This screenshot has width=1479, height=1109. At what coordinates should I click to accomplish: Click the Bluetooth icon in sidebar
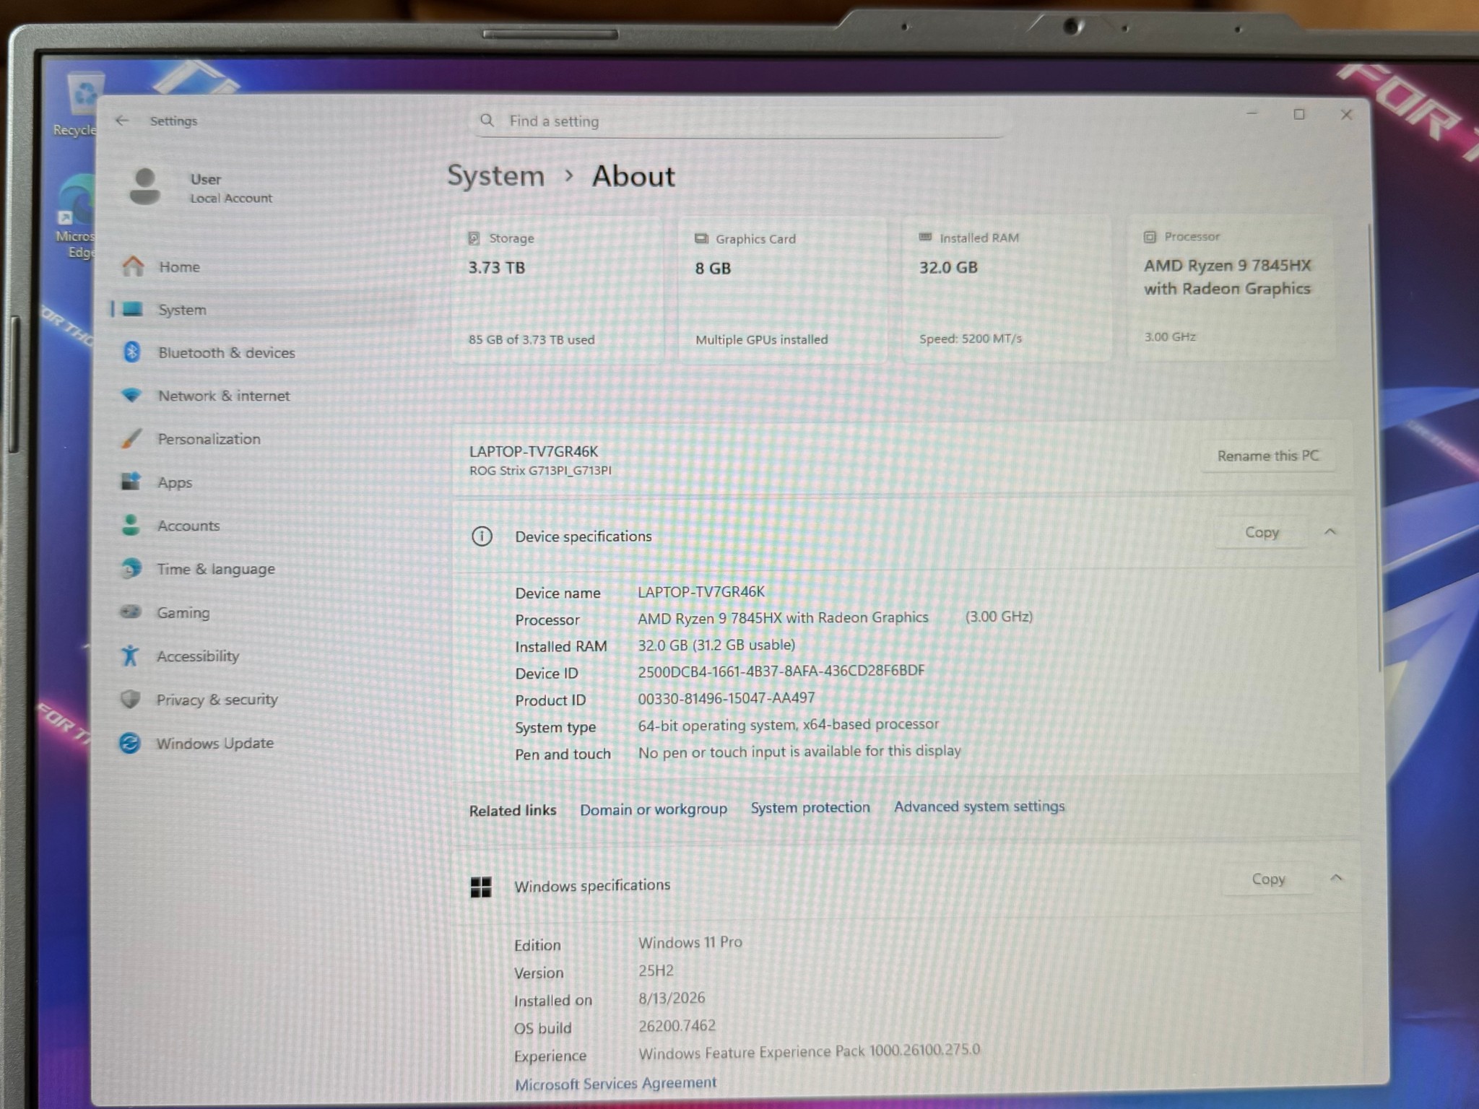pyautogui.click(x=131, y=352)
